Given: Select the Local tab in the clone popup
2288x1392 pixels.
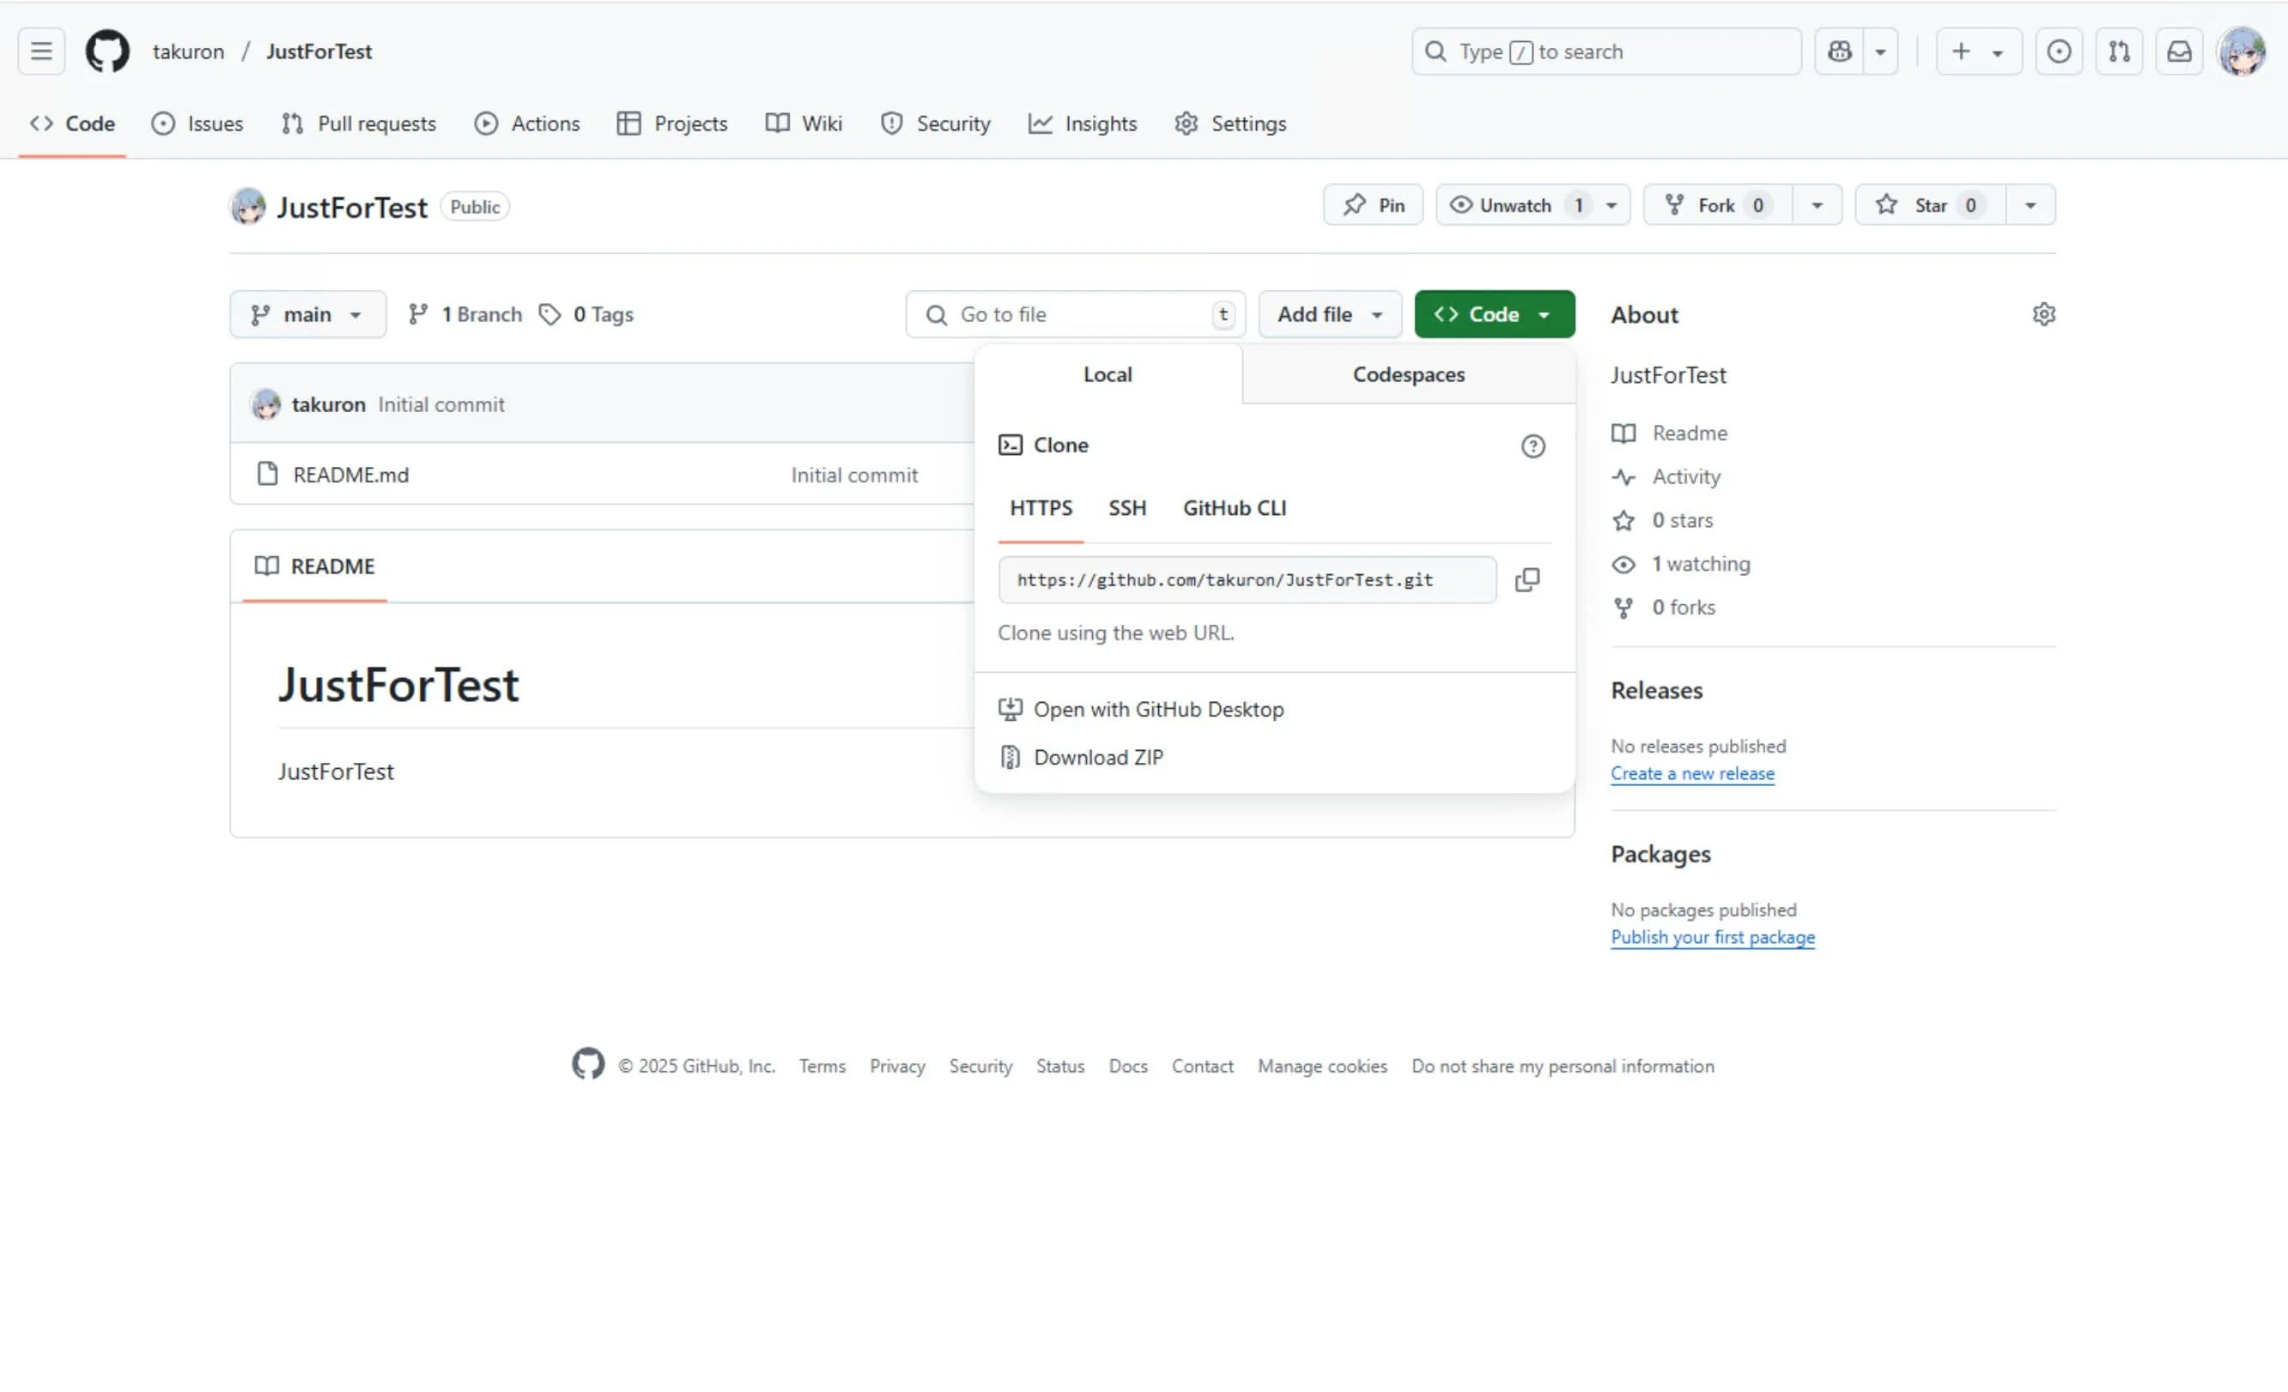Looking at the screenshot, I should tap(1108, 374).
